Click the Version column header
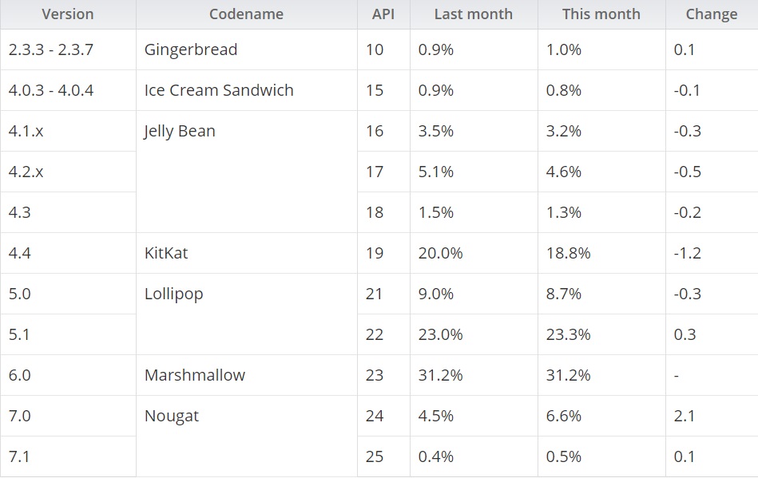 click(x=68, y=14)
